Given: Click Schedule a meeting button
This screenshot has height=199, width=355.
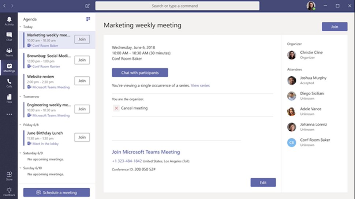Looking at the screenshot, I should click(56, 192).
